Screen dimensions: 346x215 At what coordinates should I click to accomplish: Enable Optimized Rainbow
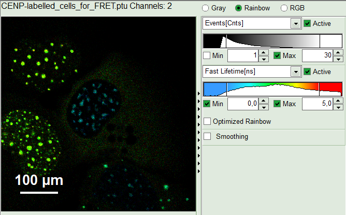point(207,121)
